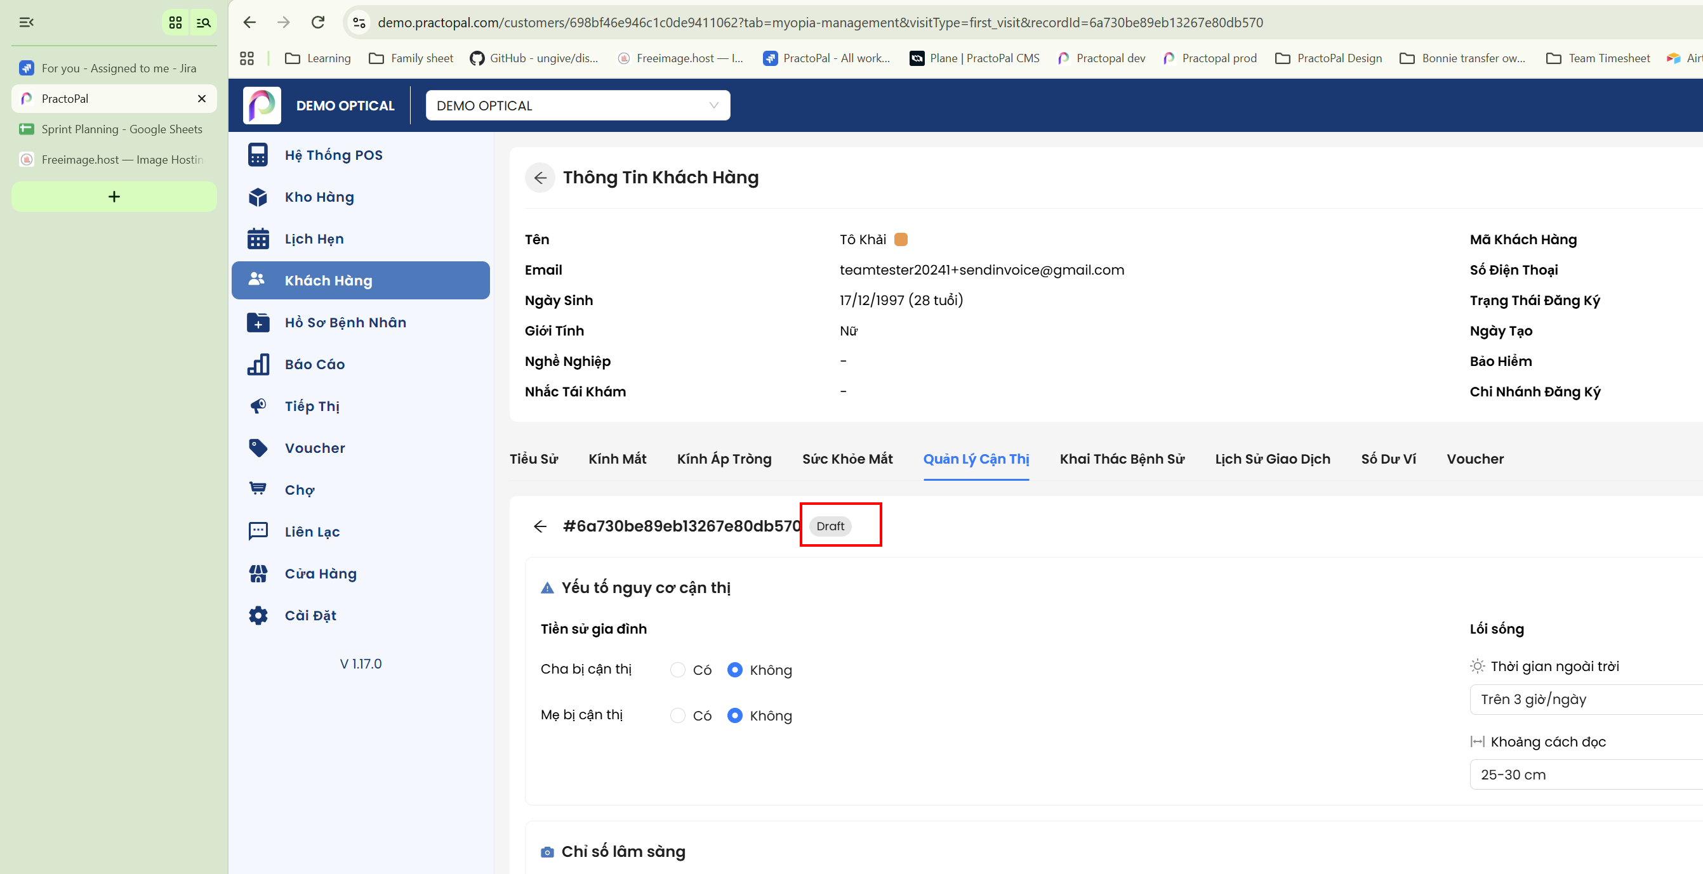Screen dimensions: 1703x874
Task: Open Báo Cáo chart icon
Action: 258,364
